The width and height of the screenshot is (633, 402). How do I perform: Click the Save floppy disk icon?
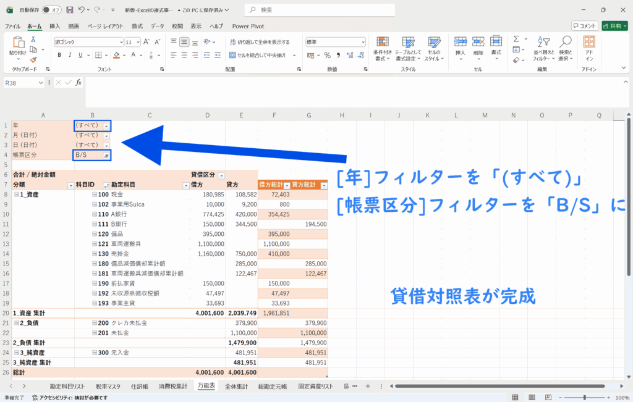point(70,10)
